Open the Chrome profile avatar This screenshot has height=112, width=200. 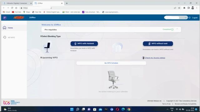[x=192, y=8]
